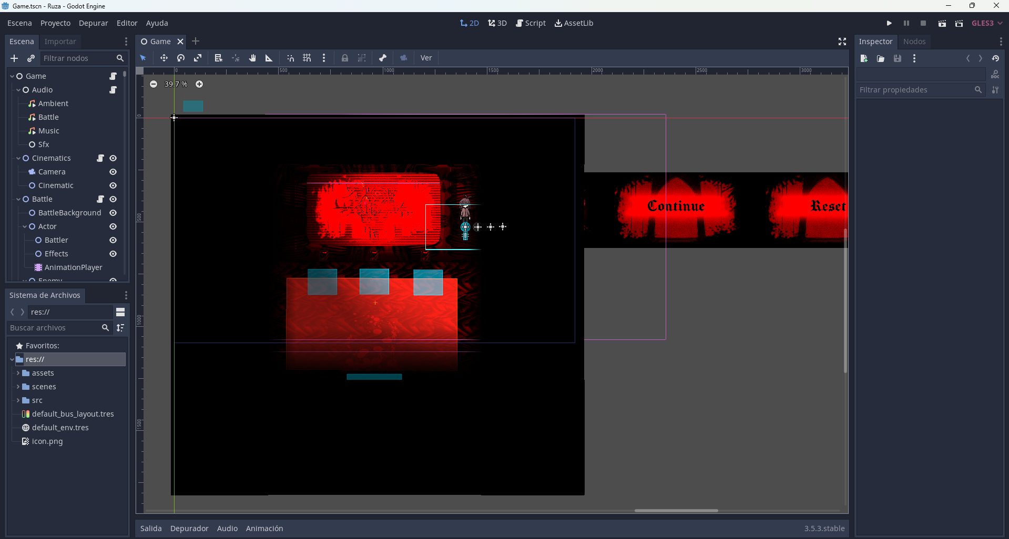Add a new scene tab
The image size is (1009, 539).
[196, 41]
